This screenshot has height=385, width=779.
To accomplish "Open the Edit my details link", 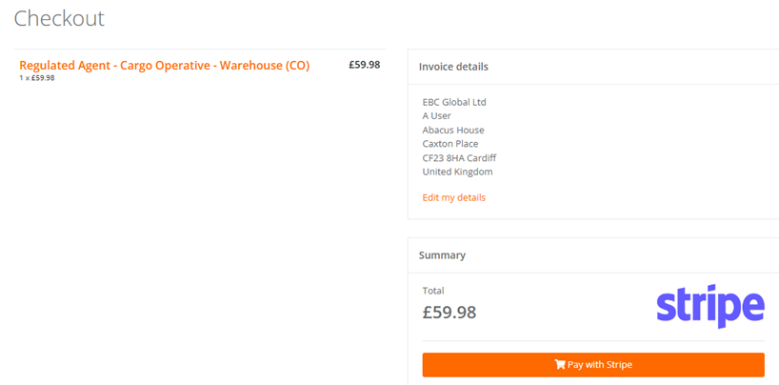I will [x=453, y=197].
